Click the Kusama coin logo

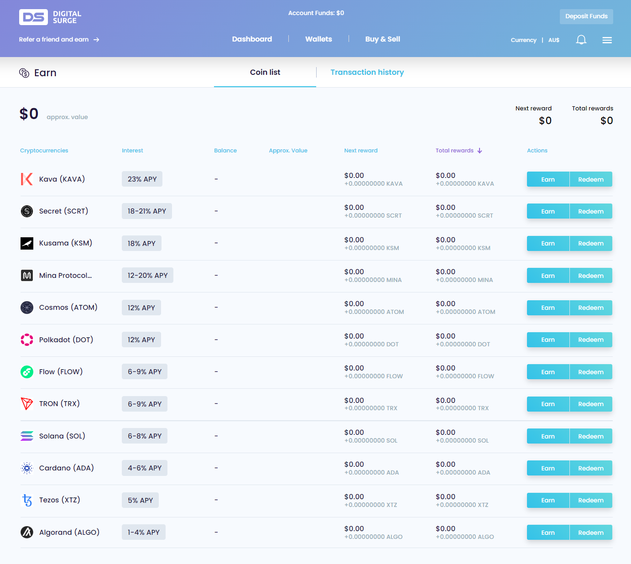27,243
